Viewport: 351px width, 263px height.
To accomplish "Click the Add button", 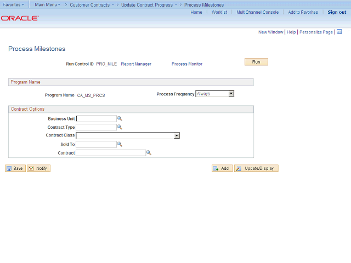I will pos(222,168).
